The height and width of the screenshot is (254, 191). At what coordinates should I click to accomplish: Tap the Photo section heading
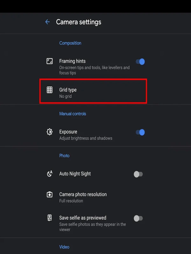click(x=64, y=156)
